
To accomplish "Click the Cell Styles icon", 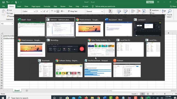I will tap(125, 12).
